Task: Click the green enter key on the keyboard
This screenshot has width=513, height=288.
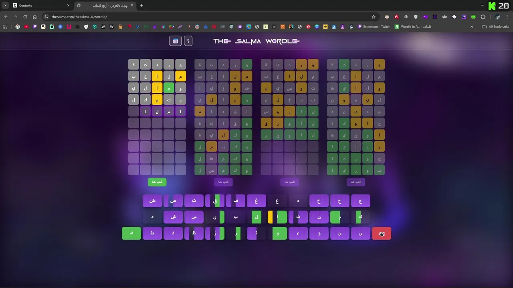Action: click(x=131, y=234)
